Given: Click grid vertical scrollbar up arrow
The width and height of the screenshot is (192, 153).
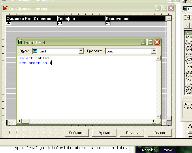Looking at the screenshot, I should [169, 18].
